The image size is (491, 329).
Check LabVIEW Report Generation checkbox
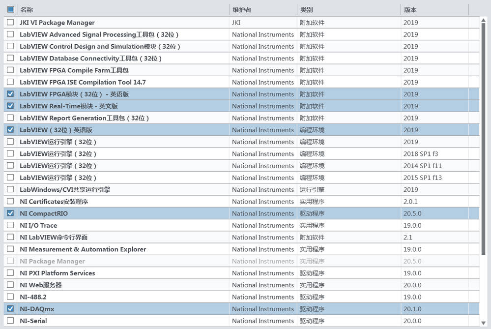(x=10, y=118)
